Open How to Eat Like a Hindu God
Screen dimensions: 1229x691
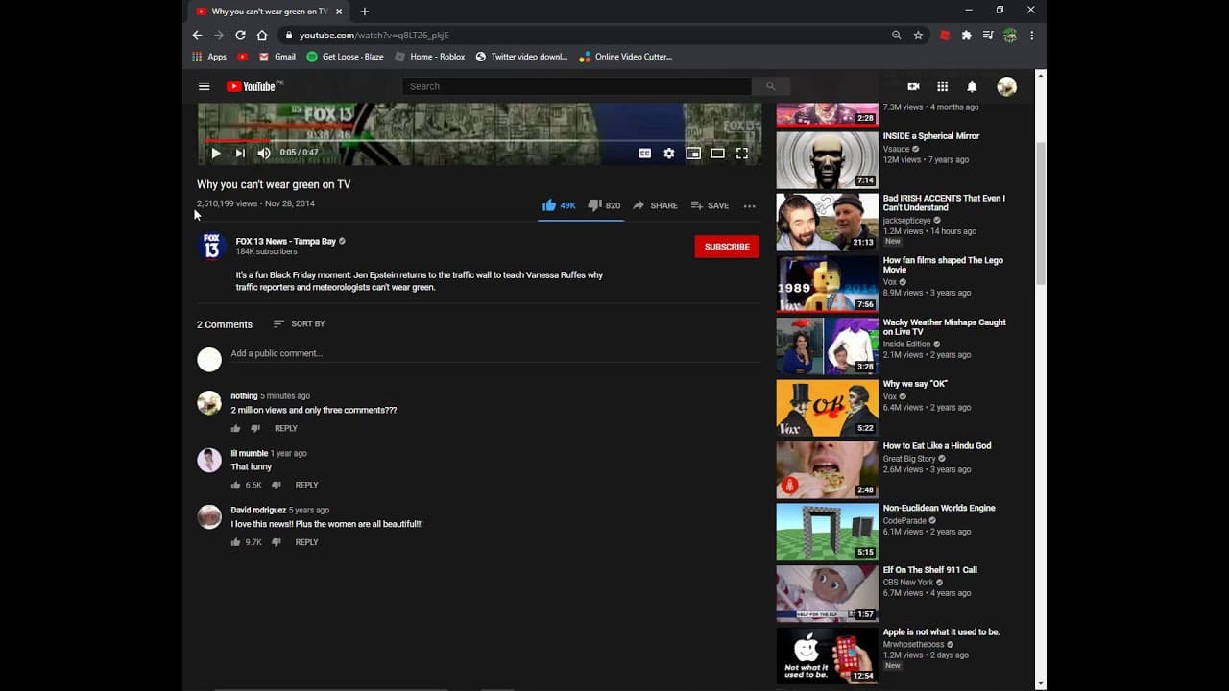tap(937, 446)
